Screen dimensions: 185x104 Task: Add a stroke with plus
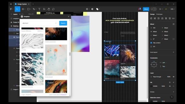click(x=173, y=92)
